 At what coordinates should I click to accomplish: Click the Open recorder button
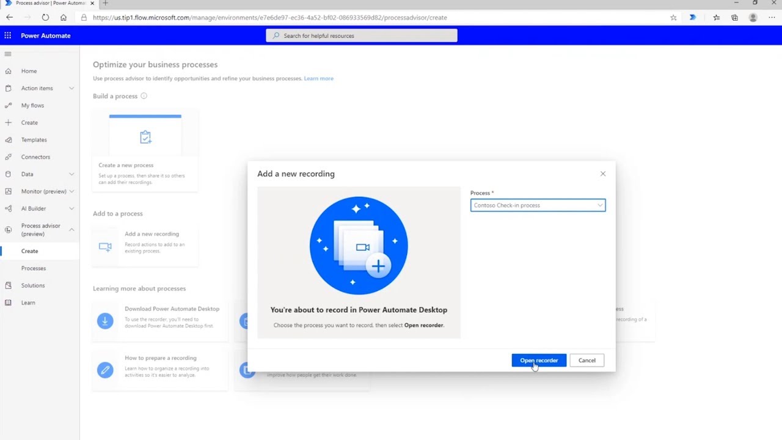tap(539, 361)
